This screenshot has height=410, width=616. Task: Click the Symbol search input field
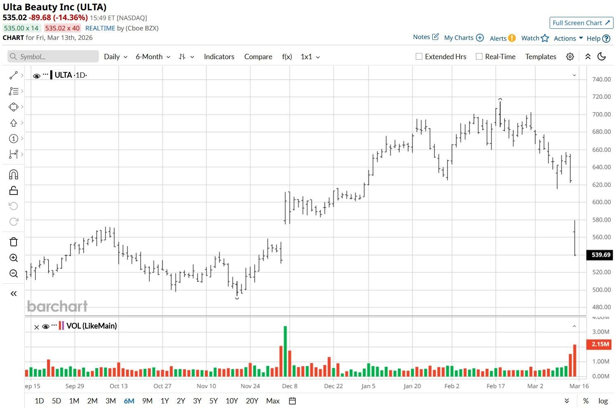pos(53,57)
